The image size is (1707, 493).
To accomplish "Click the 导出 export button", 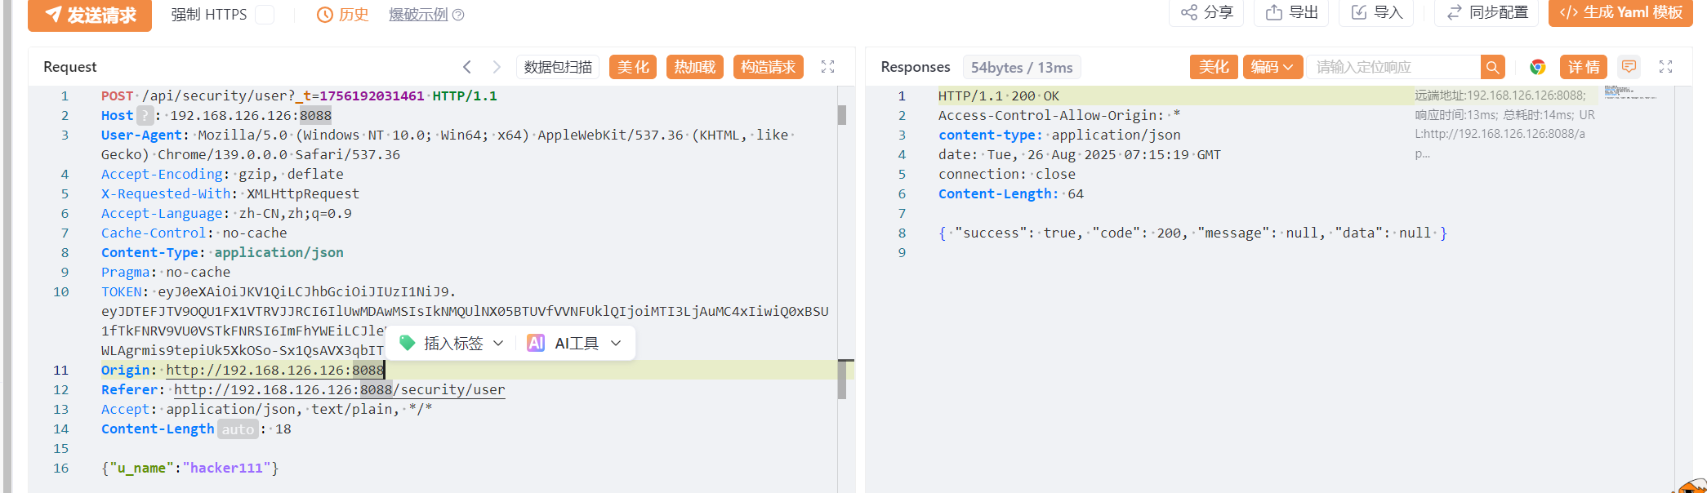I will click(1291, 12).
